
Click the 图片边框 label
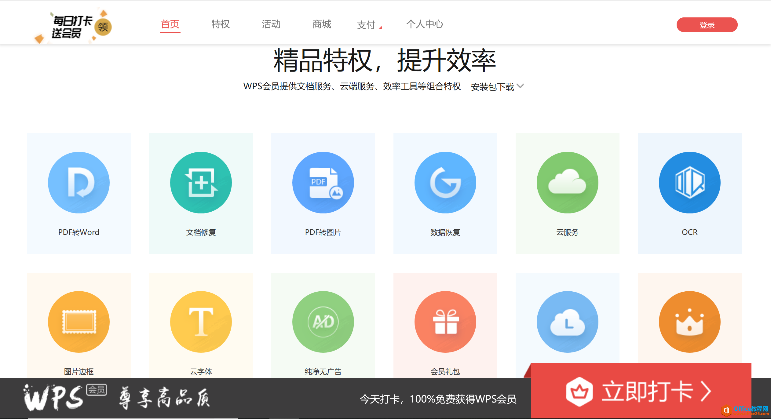point(79,371)
